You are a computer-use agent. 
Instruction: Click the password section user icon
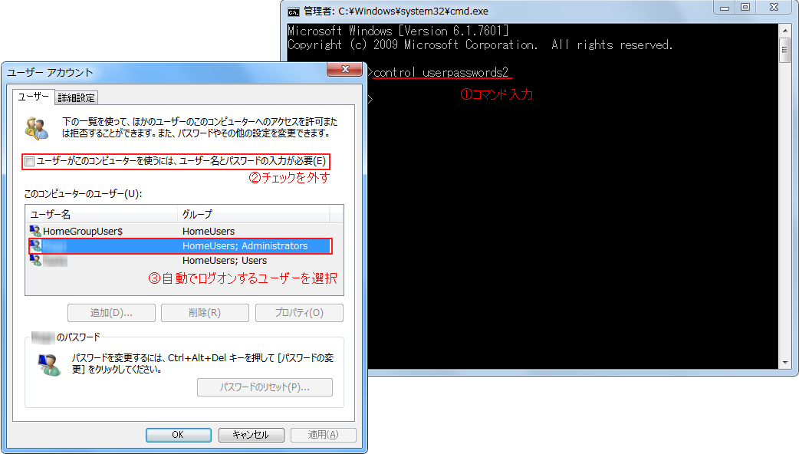coord(49,365)
